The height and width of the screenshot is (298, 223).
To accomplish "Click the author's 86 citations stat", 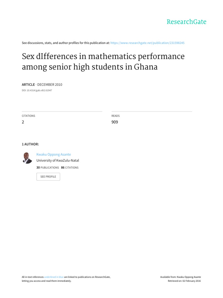I will click(70, 168).
